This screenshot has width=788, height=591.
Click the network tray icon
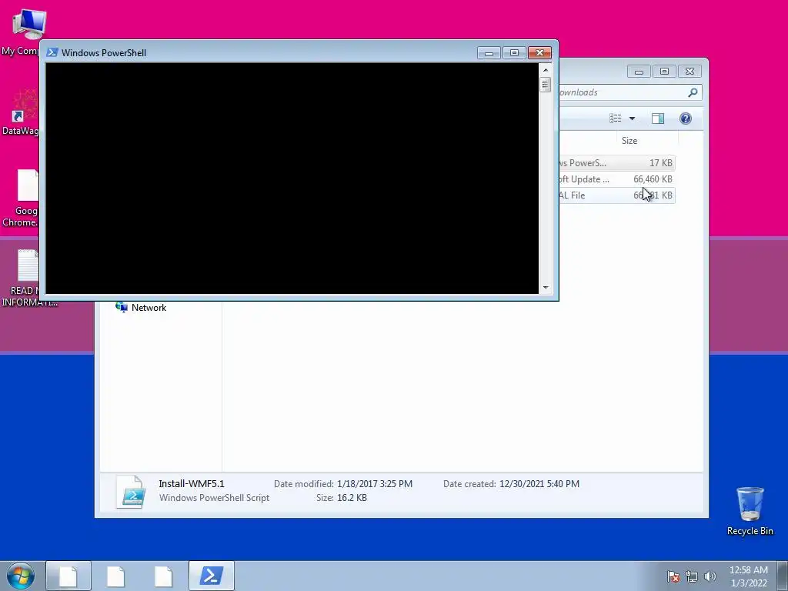(x=692, y=576)
